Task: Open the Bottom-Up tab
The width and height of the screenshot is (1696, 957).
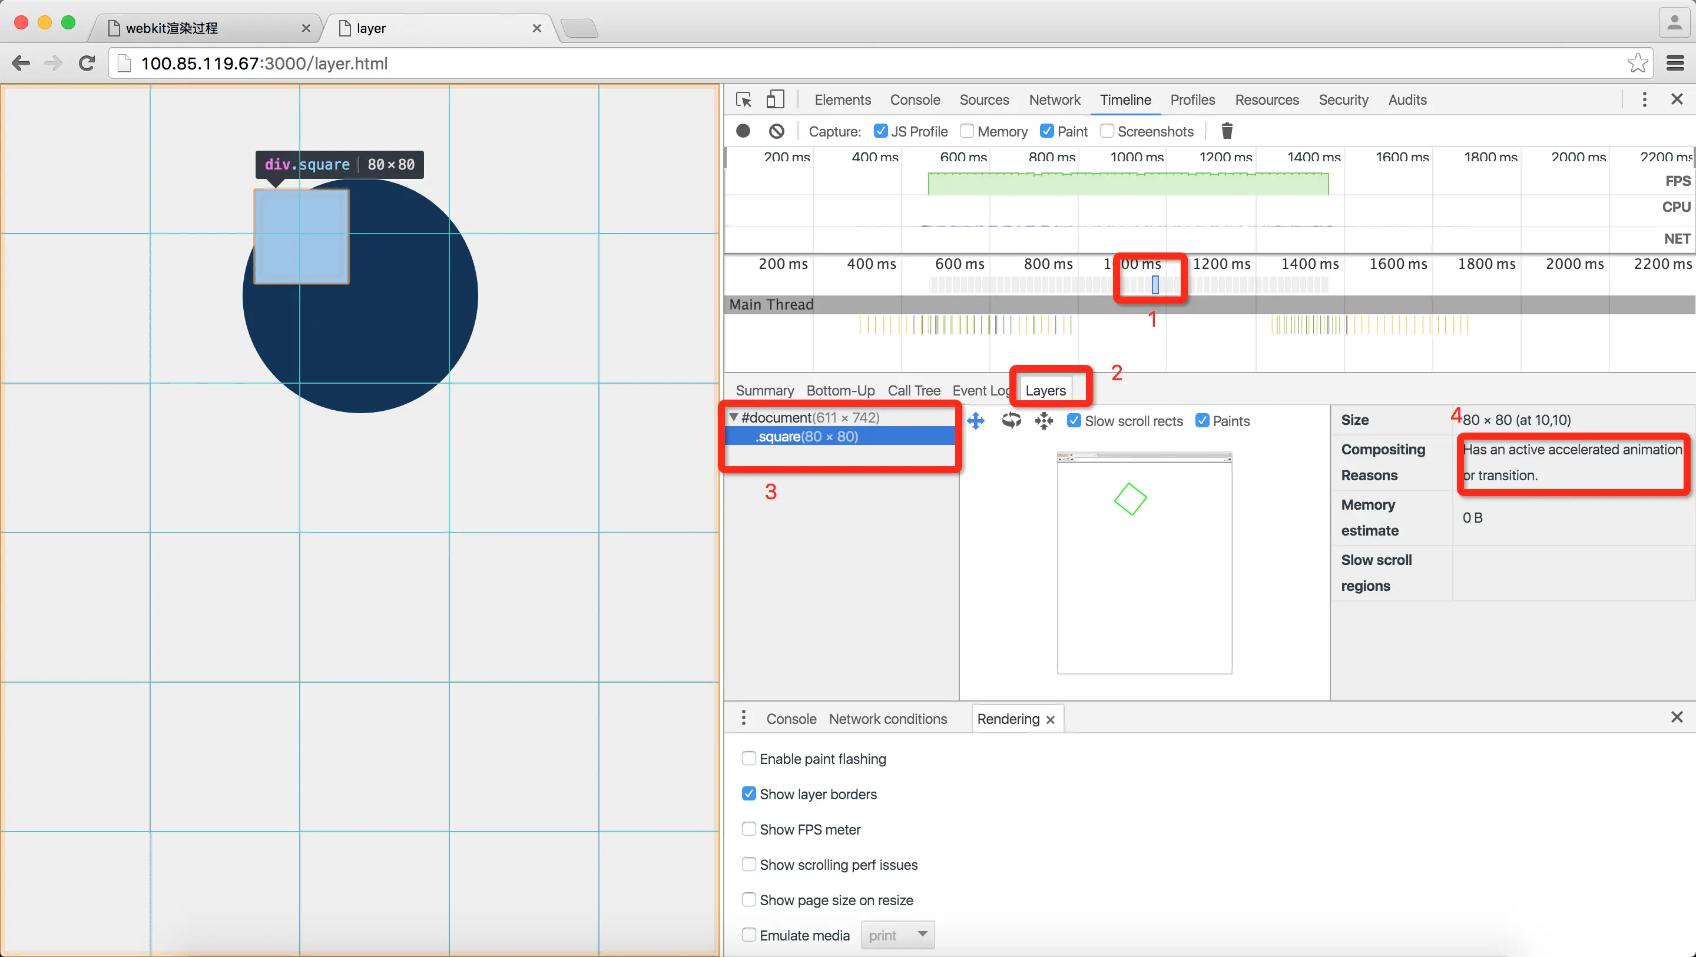Action: point(840,390)
